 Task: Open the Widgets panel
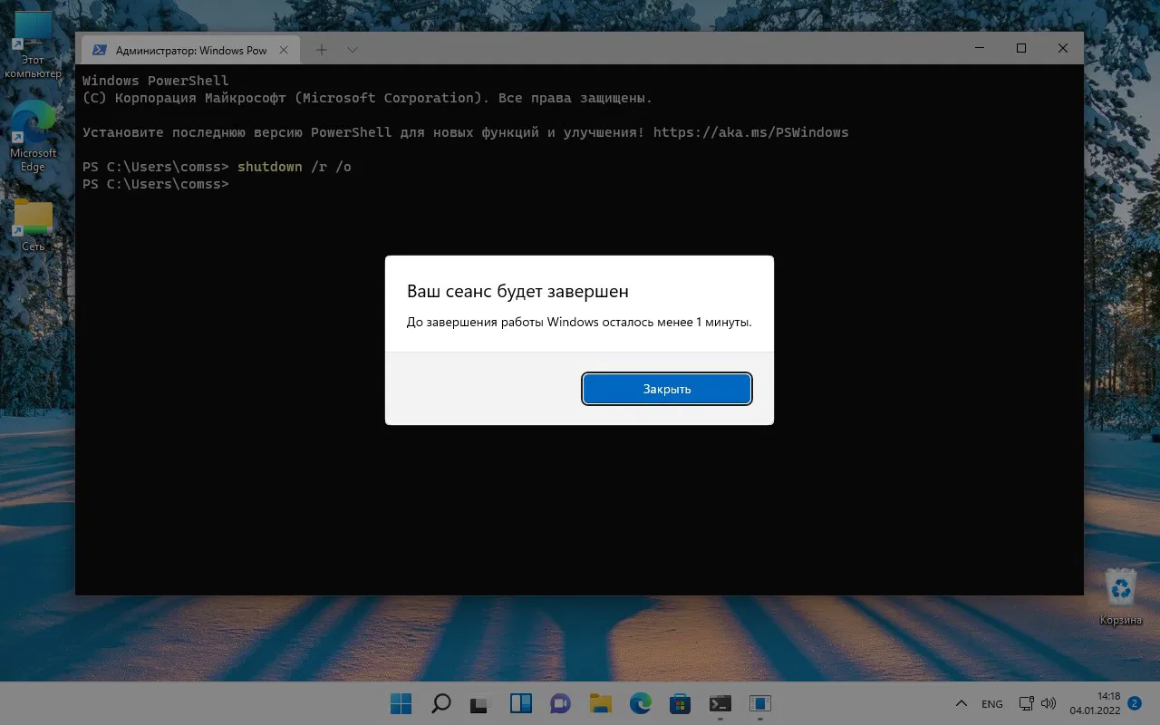click(x=520, y=704)
